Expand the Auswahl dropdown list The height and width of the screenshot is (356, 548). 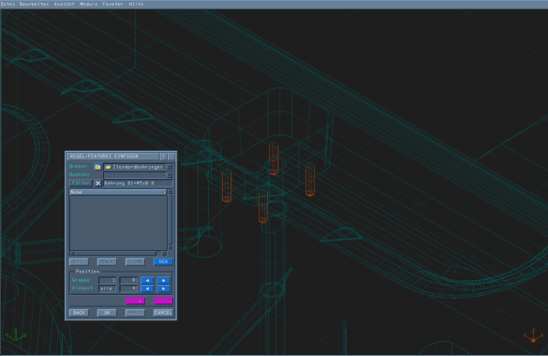pos(170,174)
